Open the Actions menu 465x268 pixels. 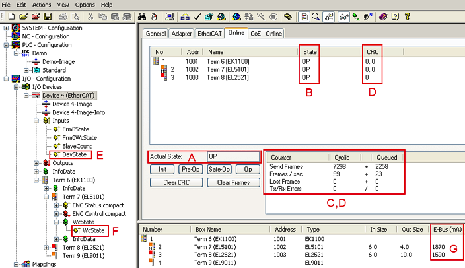[42, 5]
